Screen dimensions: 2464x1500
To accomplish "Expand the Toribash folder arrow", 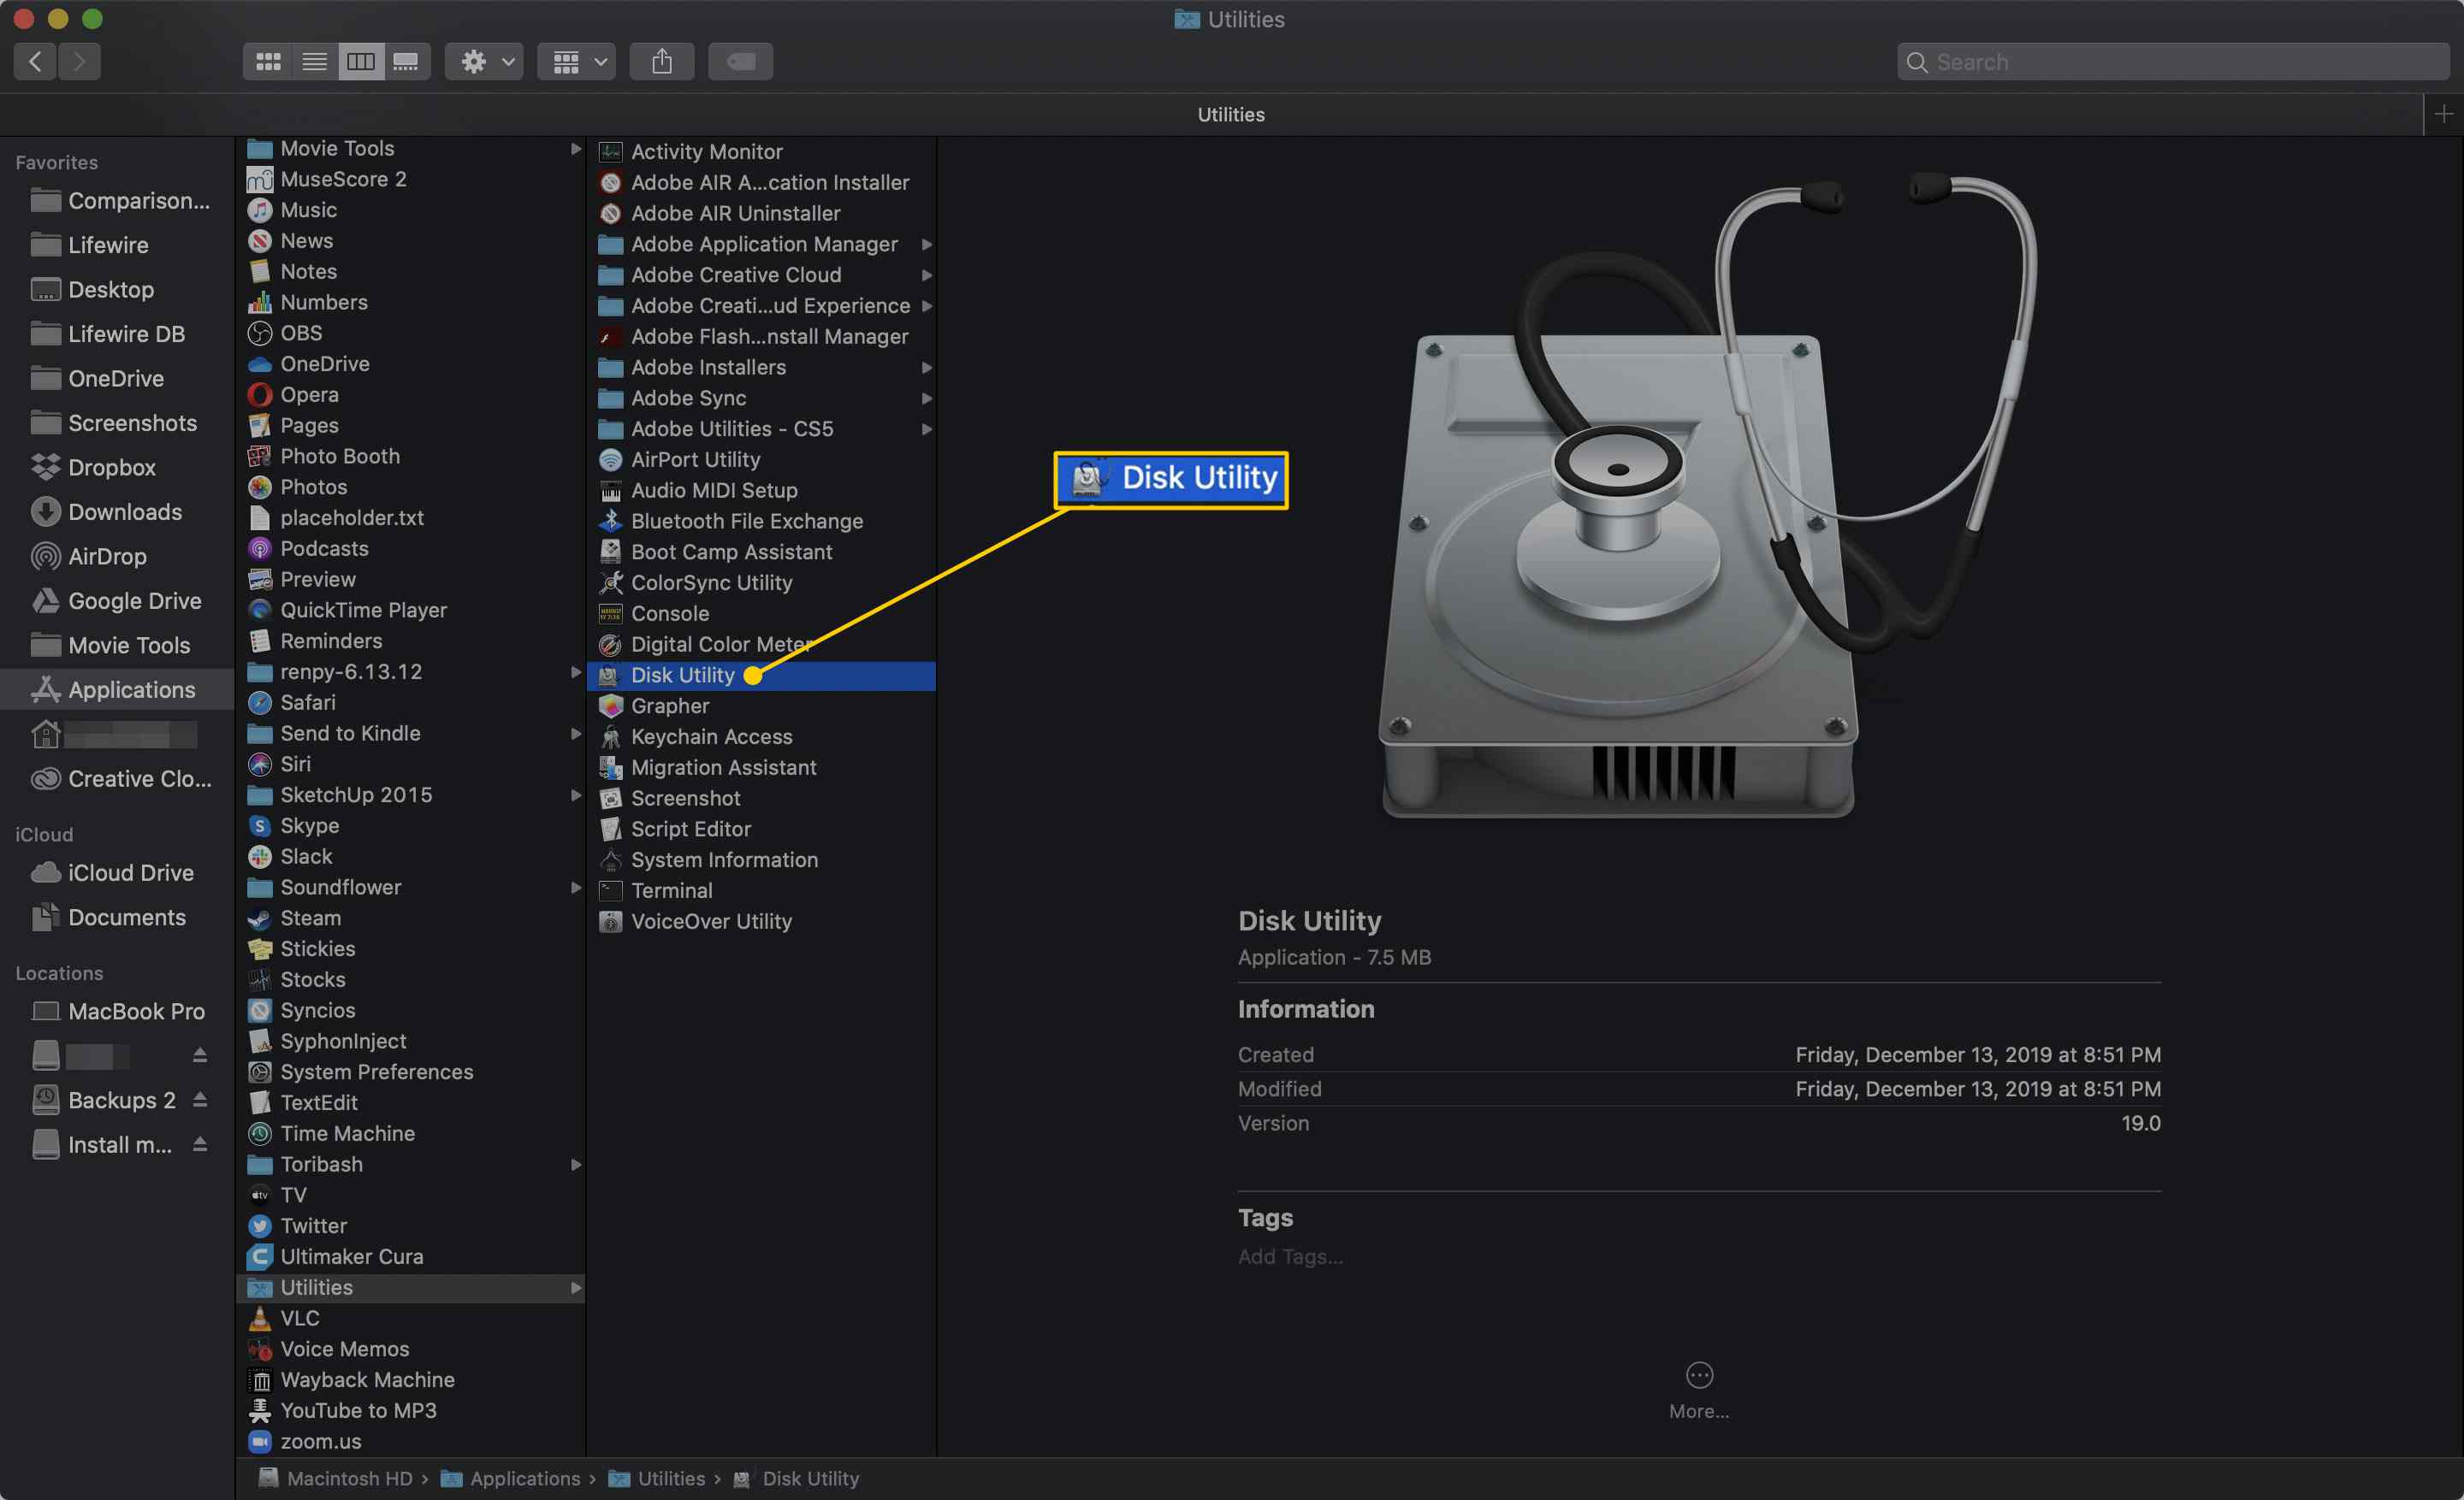I will (576, 1164).
